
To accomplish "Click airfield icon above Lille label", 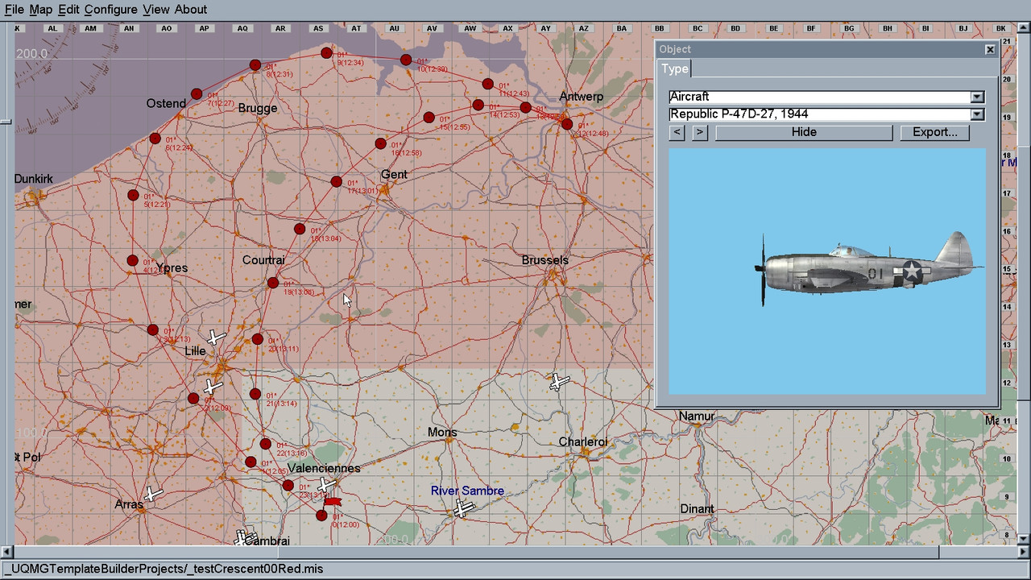I will tap(215, 338).
